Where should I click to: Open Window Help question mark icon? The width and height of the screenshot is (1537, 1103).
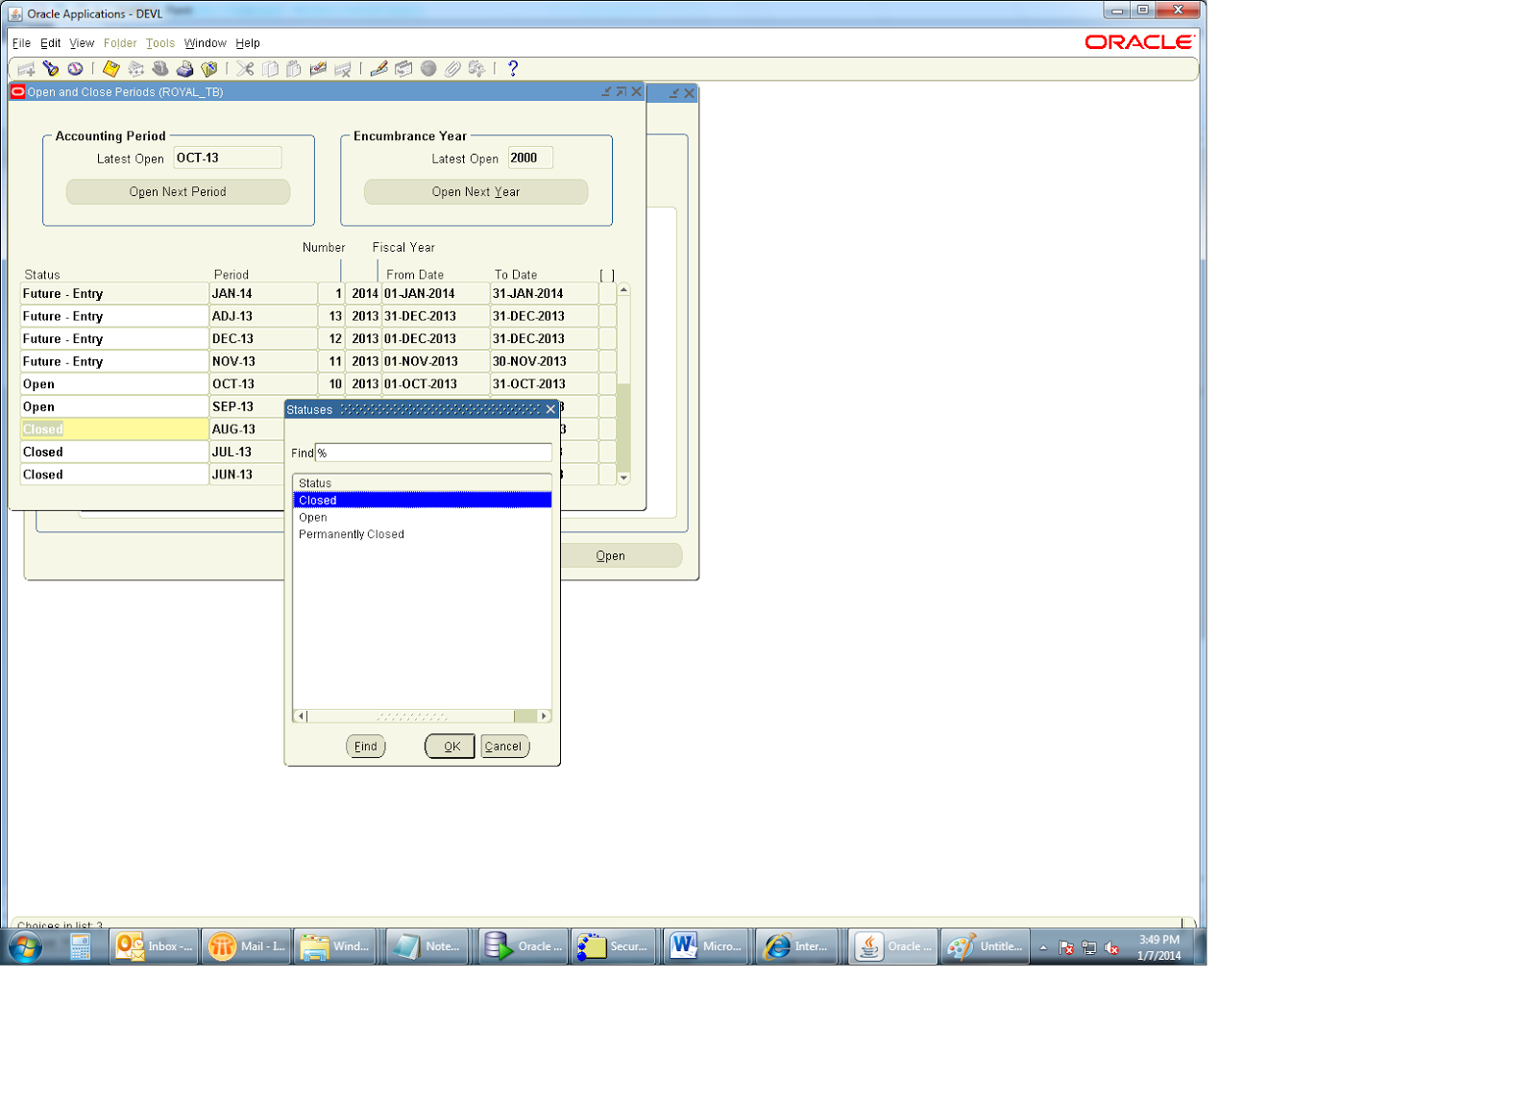[513, 69]
